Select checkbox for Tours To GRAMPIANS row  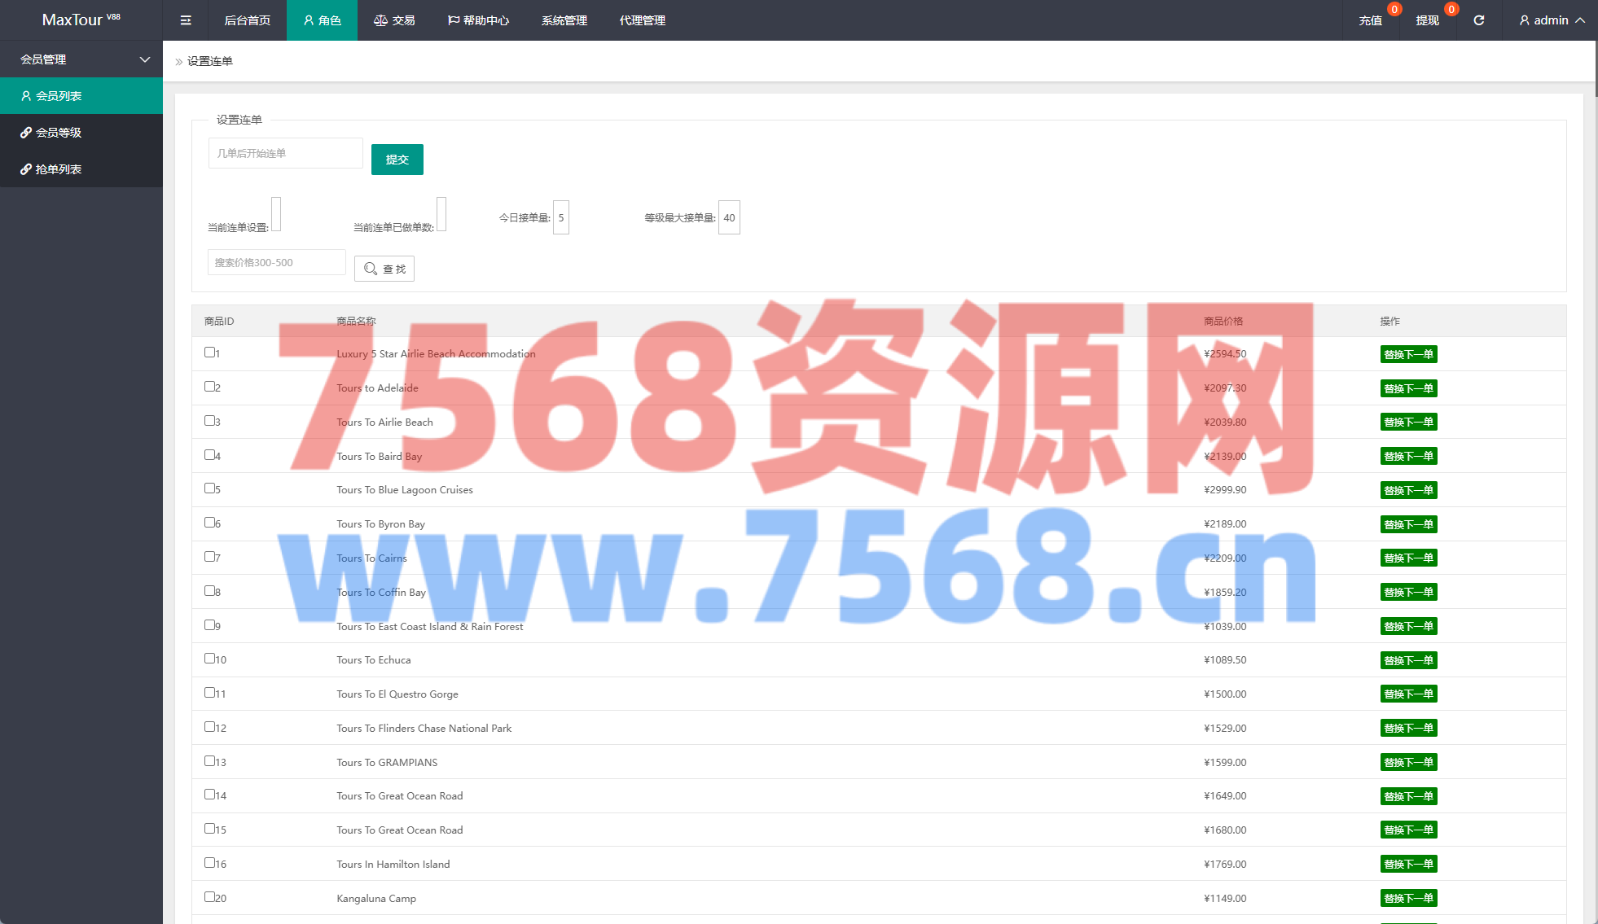pos(209,761)
